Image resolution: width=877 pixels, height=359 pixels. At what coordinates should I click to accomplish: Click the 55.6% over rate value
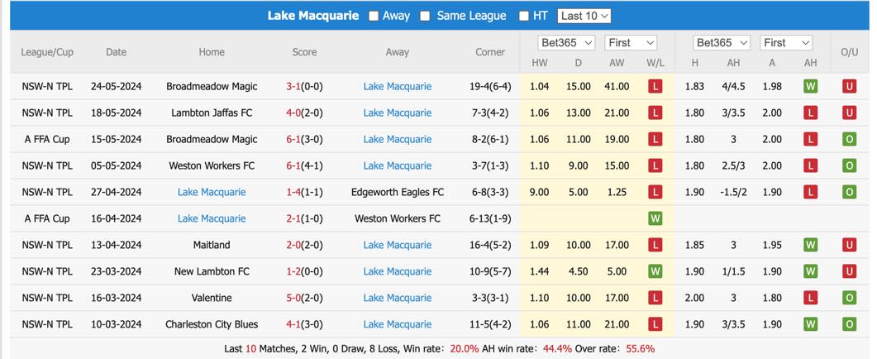pyautogui.click(x=640, y=348)
